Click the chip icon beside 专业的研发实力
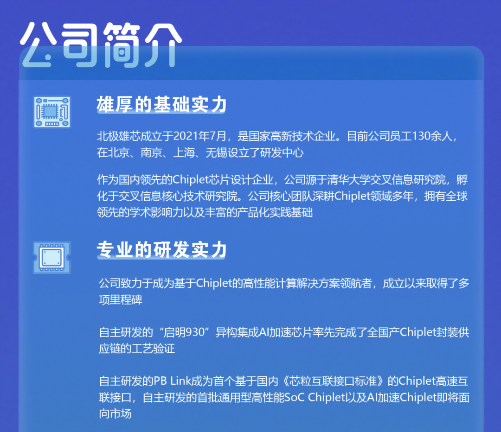Screen dimensions: 501x432 [51, 257]
